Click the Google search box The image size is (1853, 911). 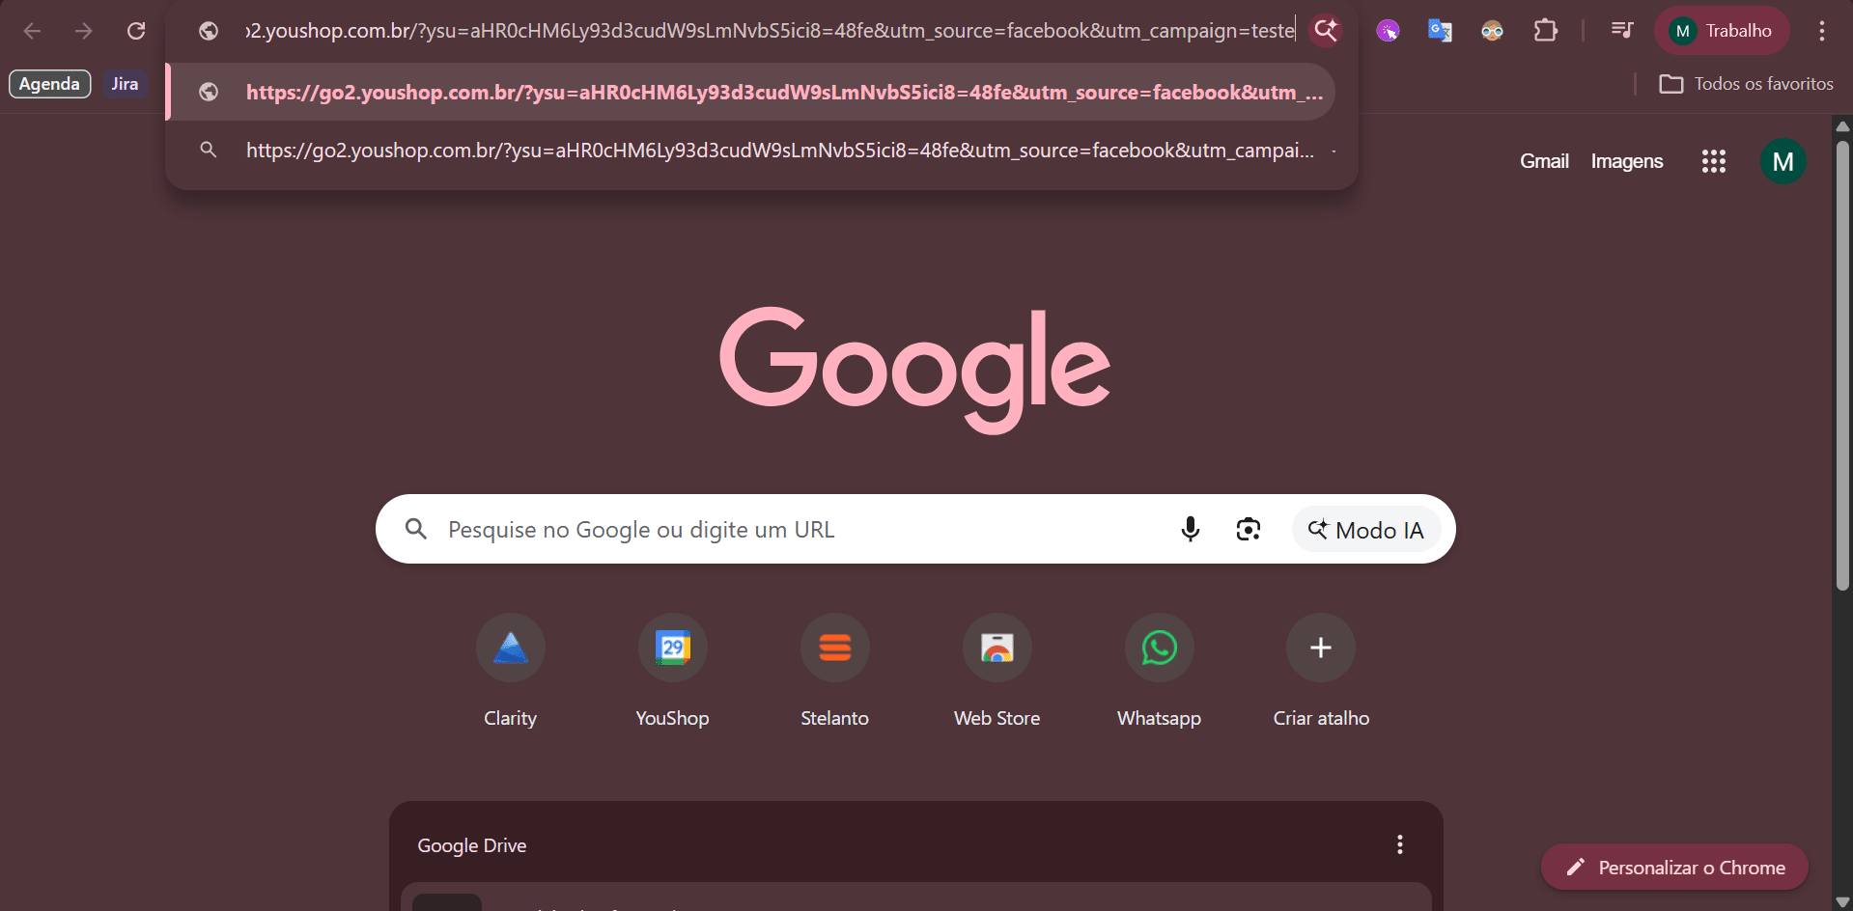(915, 529)
